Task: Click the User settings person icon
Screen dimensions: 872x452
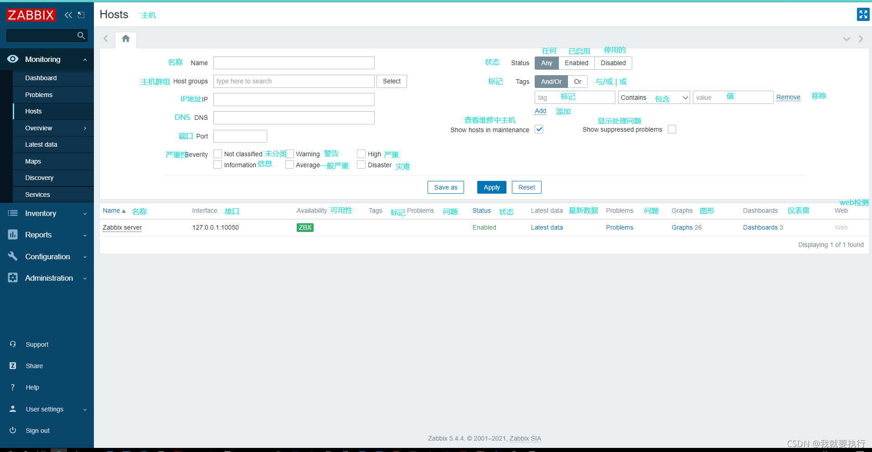Action: (x=13, y=409)
